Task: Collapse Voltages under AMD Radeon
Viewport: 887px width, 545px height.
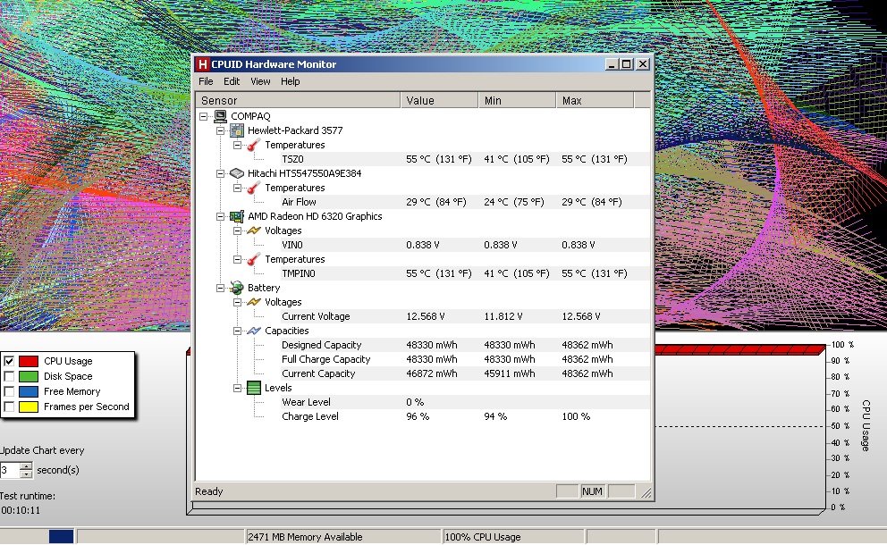Action: click(238, 231)
